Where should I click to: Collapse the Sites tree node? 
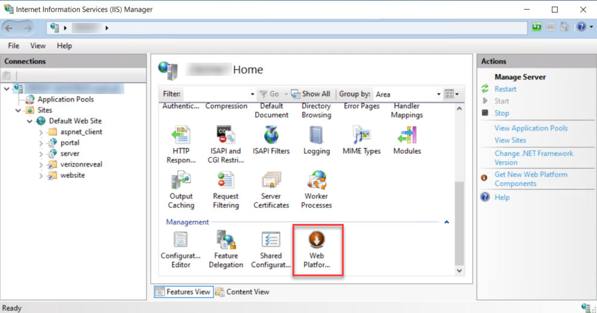(18, 110)
